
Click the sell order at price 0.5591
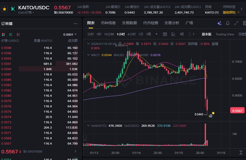click(39, 64)
